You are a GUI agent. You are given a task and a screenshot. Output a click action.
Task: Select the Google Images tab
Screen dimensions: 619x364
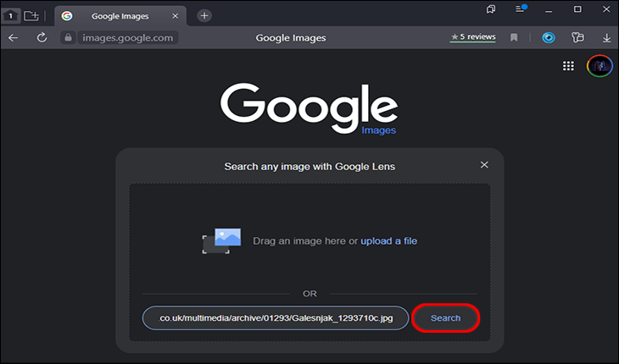[120, 16]
